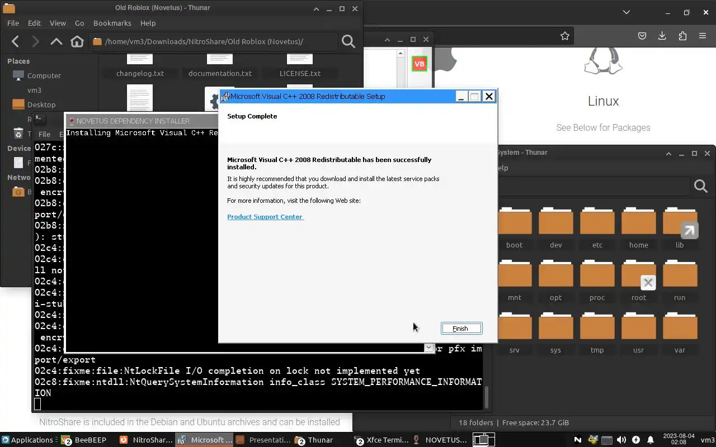Image resolution: width=716 pixels, height=447 pixels.
Task: Switch to Presentation taskbar item
Action: 263,440
